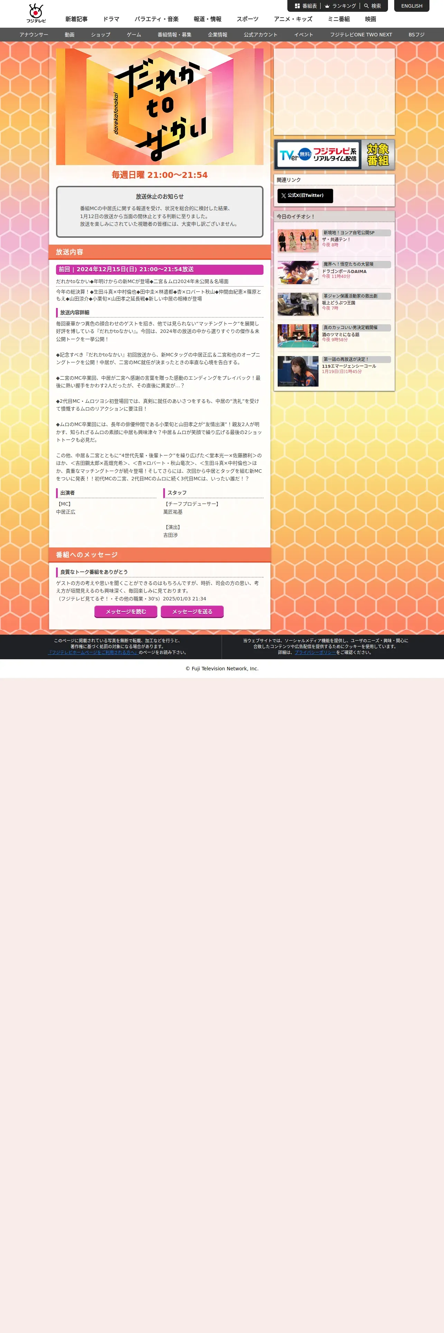Click the 萬匠祐基 staff name
Image resolution: width=444 pixels, height=1333 pixels.
coord(173,512)
